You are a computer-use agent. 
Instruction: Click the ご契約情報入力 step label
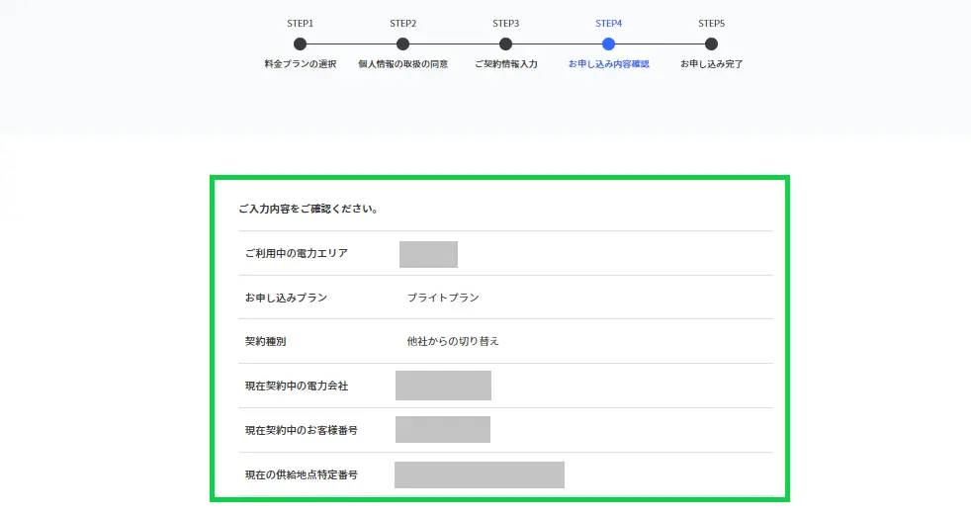pos(506,63)
